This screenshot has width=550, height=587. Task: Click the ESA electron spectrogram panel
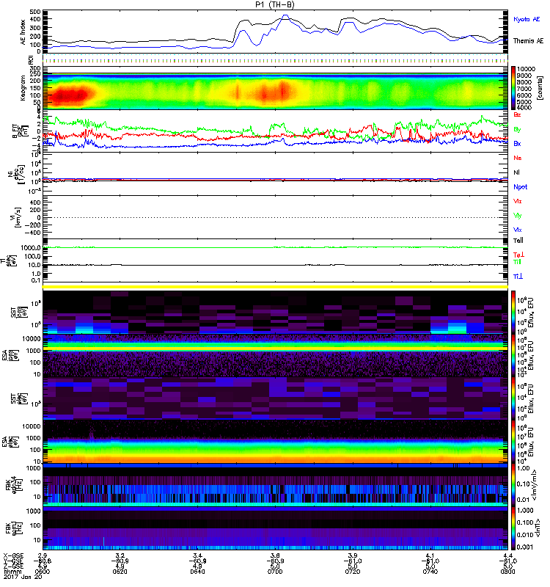pos(275,442)
